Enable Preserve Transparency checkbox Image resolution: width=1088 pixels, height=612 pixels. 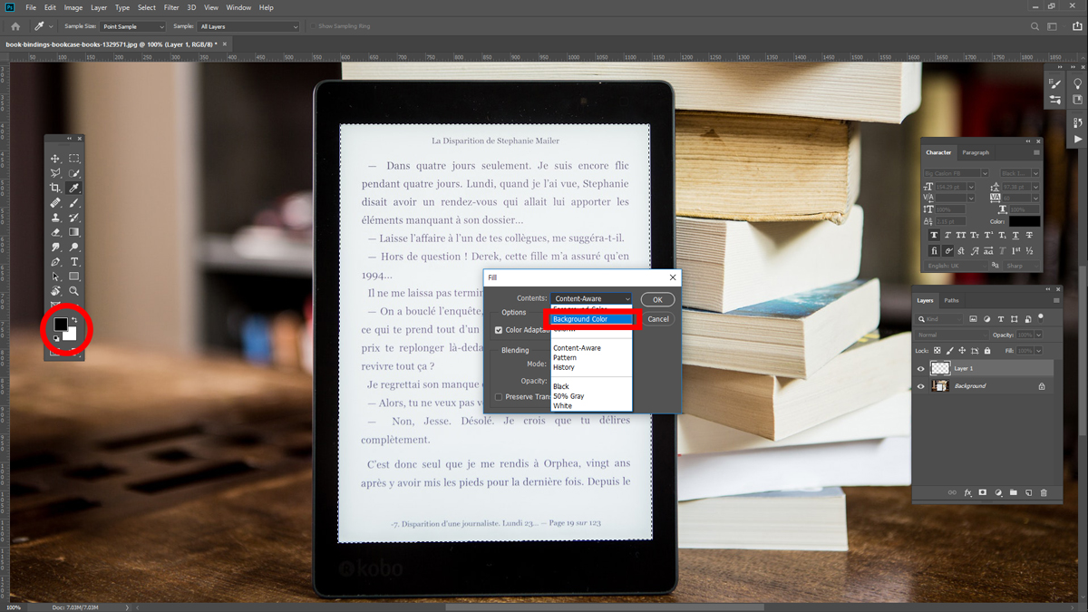click(x=499, y=397)
